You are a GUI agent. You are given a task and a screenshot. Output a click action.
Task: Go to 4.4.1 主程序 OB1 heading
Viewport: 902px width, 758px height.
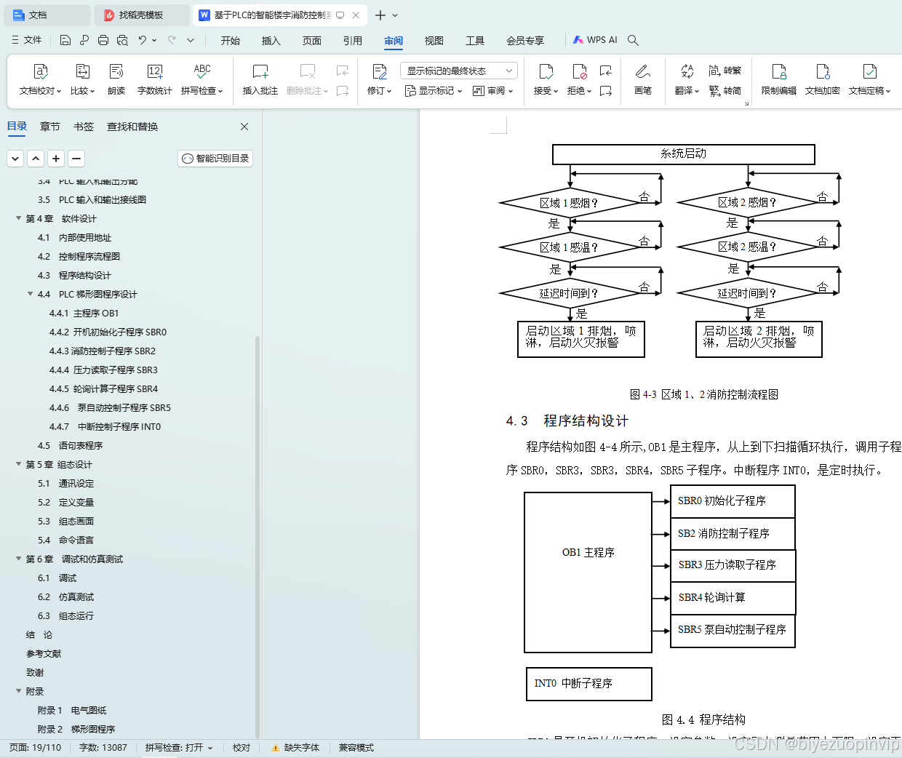coord(84,313)
